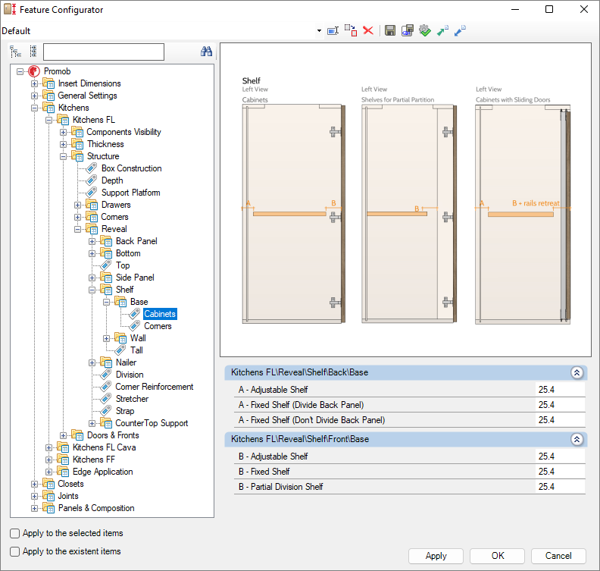Edit the A - Adjustable Shelf value
Screen dimensions: 600x571
point(560,390)
